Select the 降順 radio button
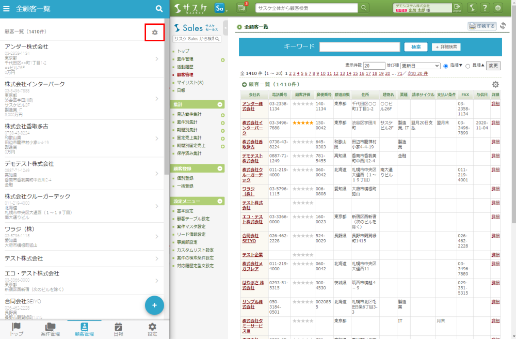 point(446,66)
